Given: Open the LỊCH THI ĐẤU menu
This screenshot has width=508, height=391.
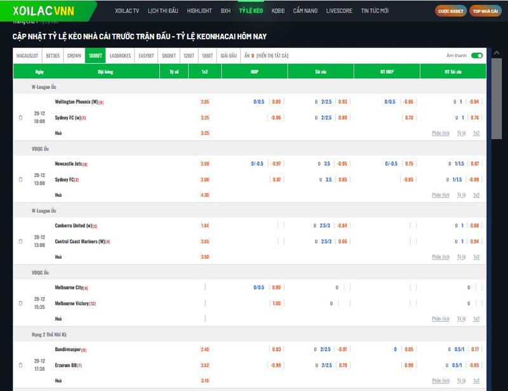Looking at the screenshot, I should tap(163, 11).
